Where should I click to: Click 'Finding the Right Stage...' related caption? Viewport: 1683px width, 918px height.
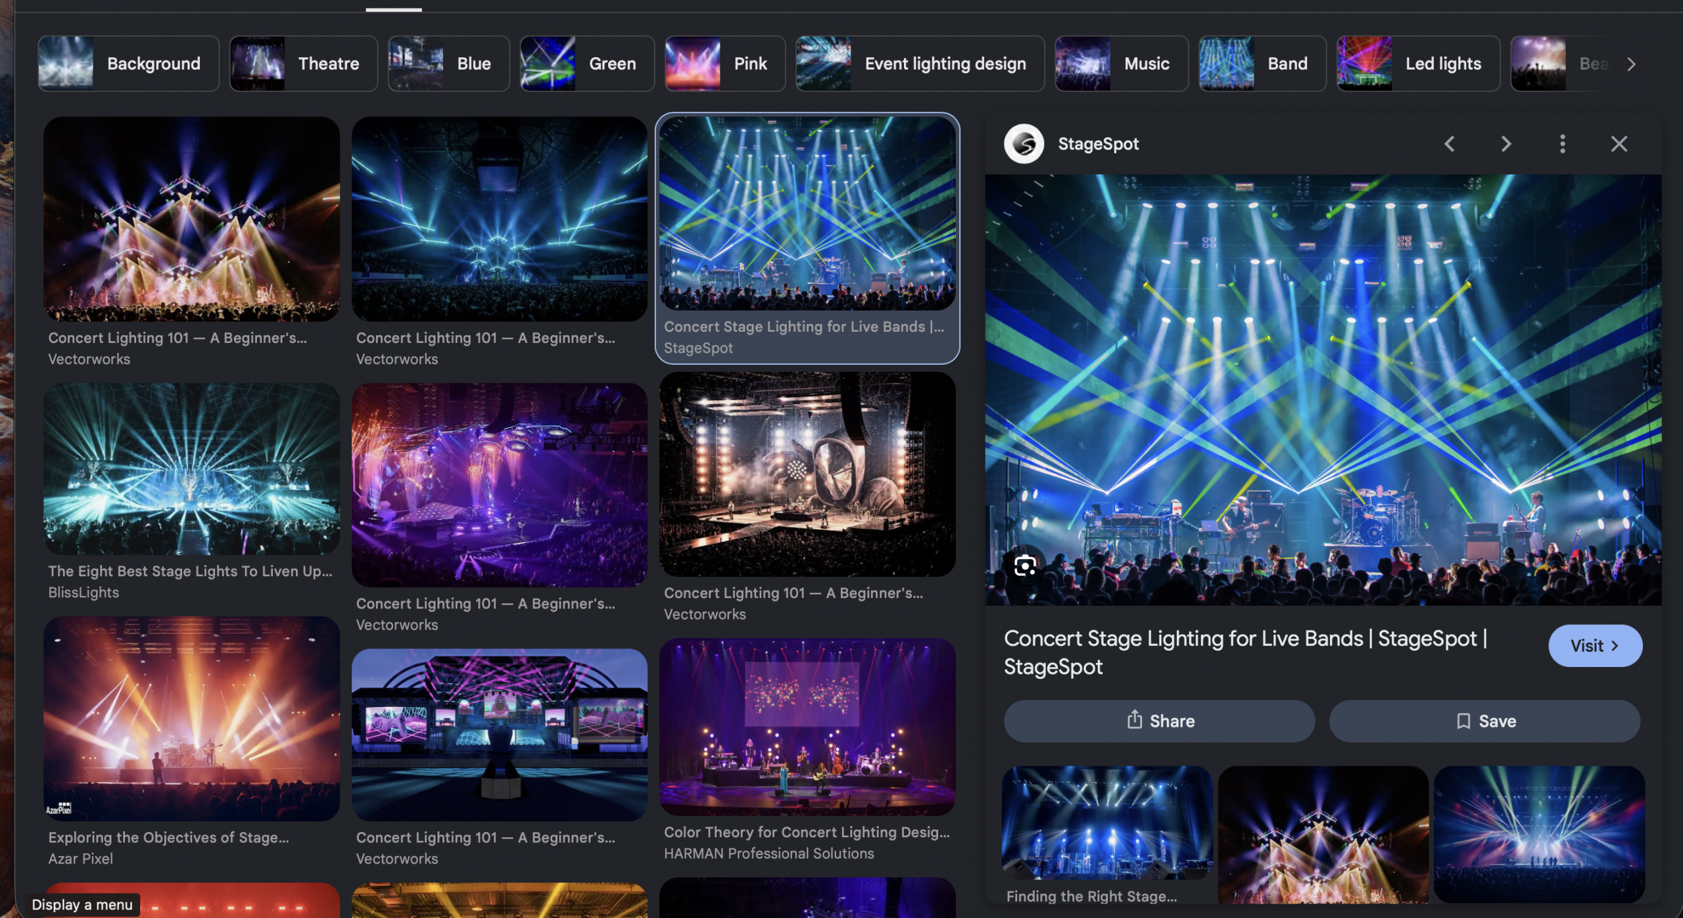pos(1091,896)
